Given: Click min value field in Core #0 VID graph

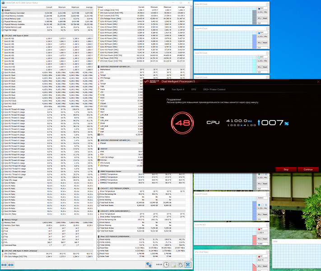Looking at the screenshot, I should coord(263,243).
